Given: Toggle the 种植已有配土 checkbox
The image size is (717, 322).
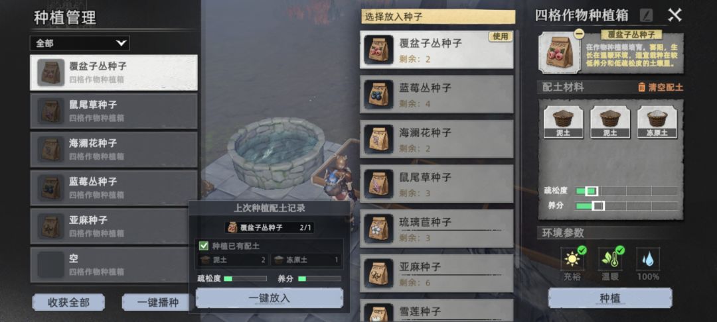Looking at the screenshot, I should [204, 246].
